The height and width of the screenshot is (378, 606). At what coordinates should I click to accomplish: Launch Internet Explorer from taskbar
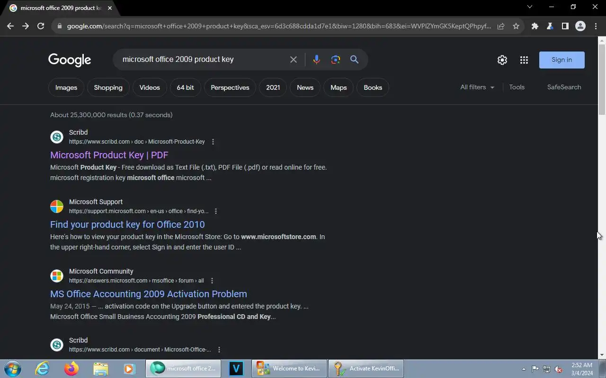[x=43, y=369]
